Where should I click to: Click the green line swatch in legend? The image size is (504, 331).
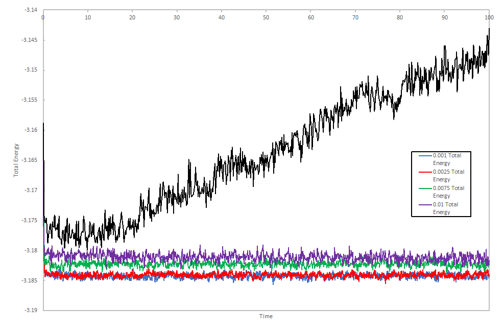point(425,188)
